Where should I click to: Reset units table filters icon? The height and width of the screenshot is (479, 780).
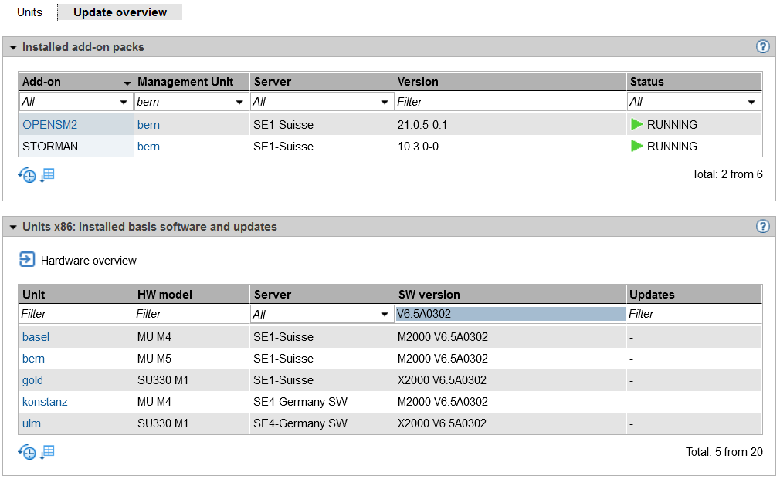pos(27,453)
